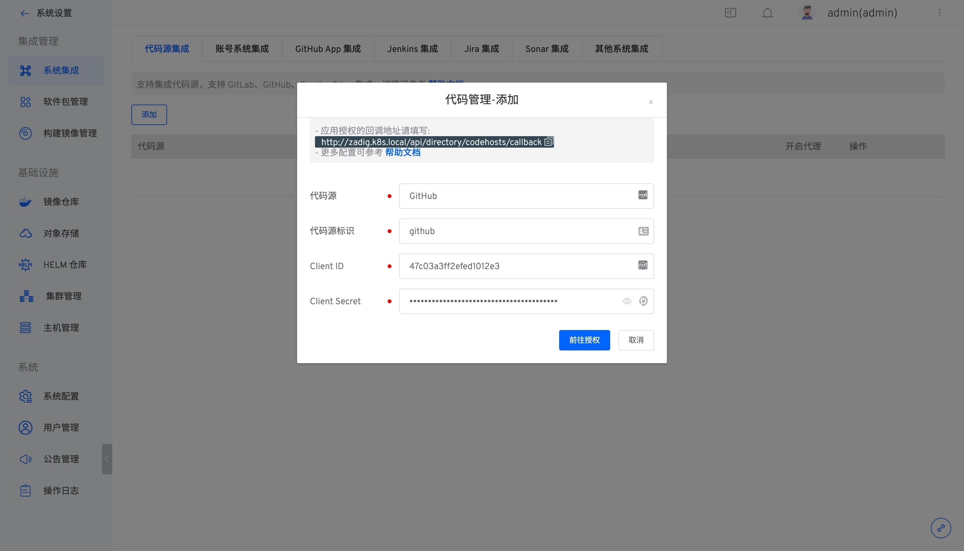The height and width of the screenshot is (551, 964).
Task: Switch to the 账号系统集成 tab
Action: pos(242,49)
